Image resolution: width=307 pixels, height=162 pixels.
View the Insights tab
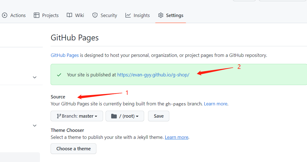click(137, 15)
